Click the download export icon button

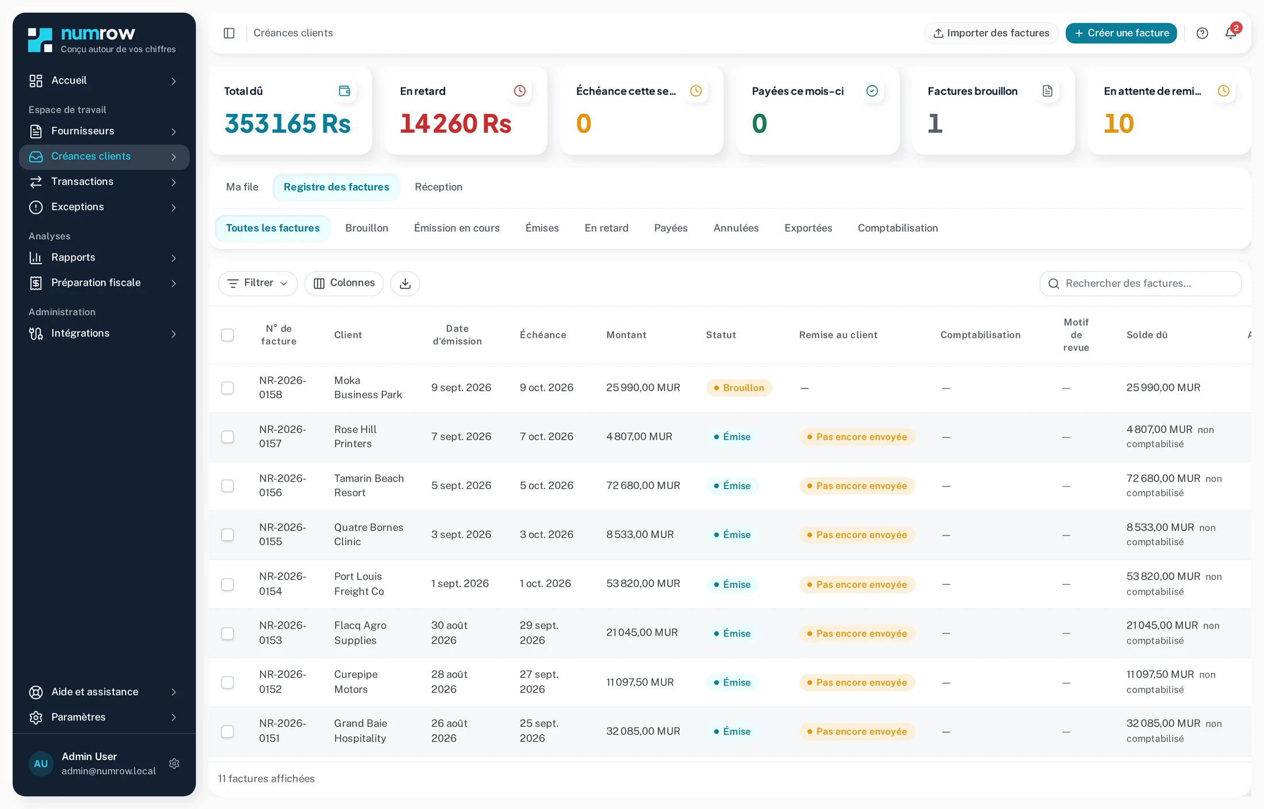pyautogui.click(x=405, y=283)
